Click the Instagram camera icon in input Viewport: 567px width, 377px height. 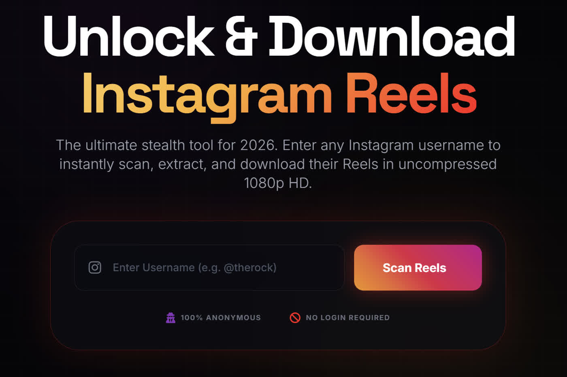95,267
